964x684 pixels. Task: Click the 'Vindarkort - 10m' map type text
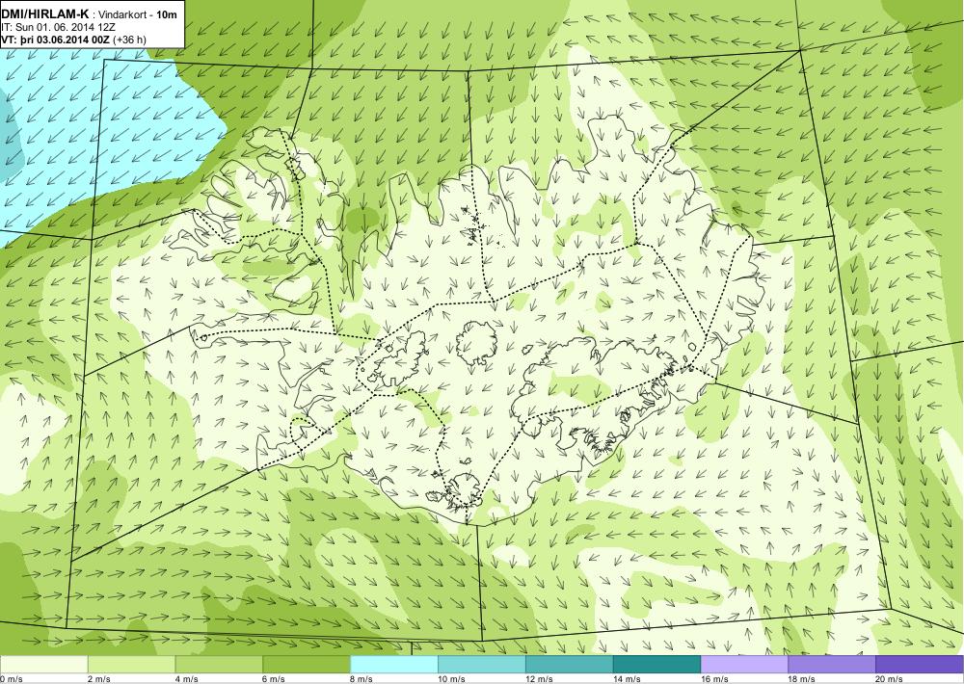(139, 14)
